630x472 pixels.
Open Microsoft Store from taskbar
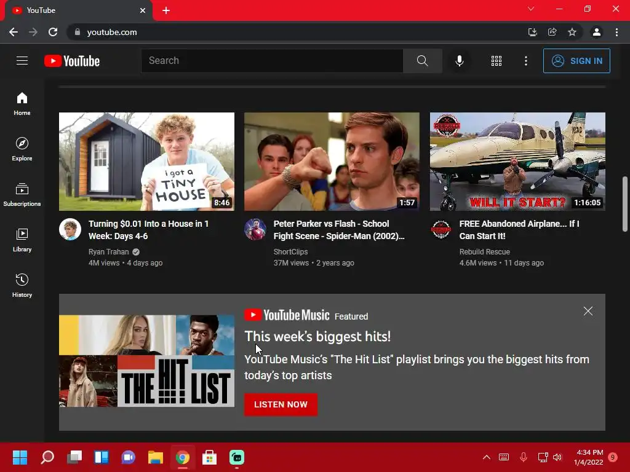pos(209,457)
